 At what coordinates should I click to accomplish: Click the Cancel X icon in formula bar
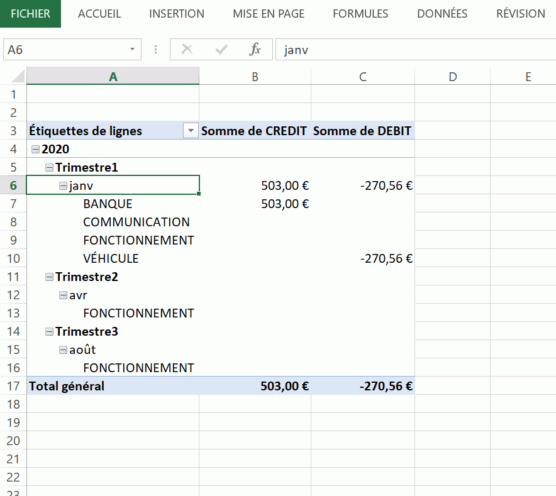point(187,50)
